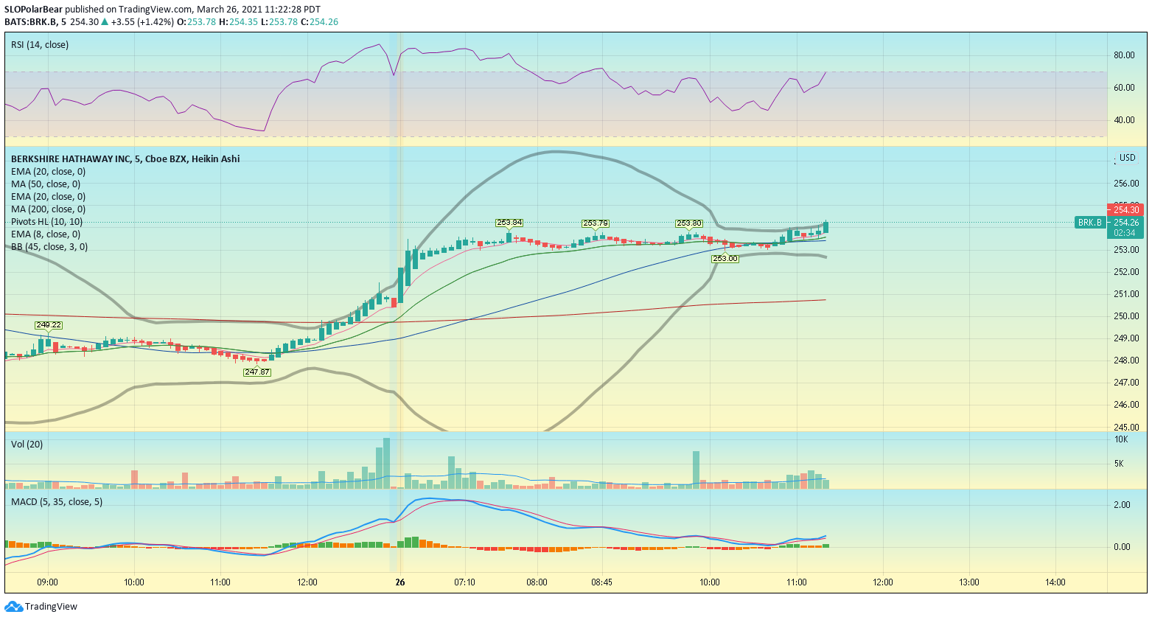Click the 253.00 pivot low label on chart
This screenshot has height=620, width=1152.
pos(725,259)
